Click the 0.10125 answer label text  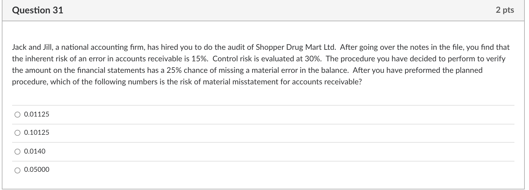[x=36, y=133]
